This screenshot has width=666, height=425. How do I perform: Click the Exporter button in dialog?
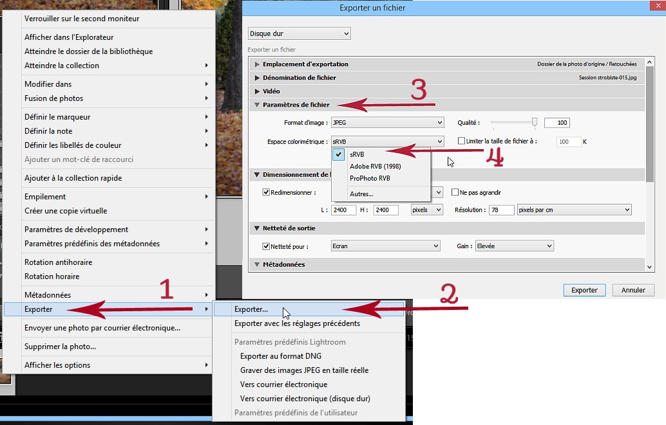[x=584, y=290]
